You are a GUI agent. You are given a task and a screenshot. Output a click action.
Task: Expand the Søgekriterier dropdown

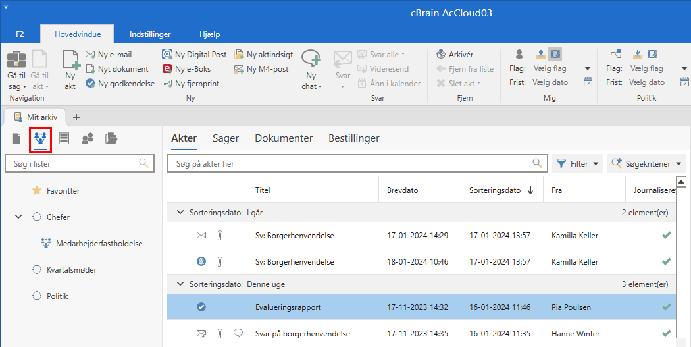pyautogui.click(x=646, y=164)
